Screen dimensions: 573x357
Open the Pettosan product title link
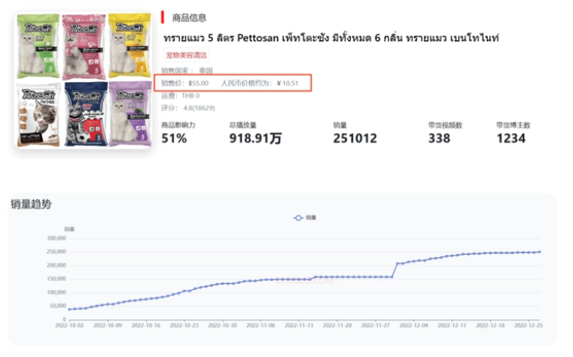[x=331, y=38]
